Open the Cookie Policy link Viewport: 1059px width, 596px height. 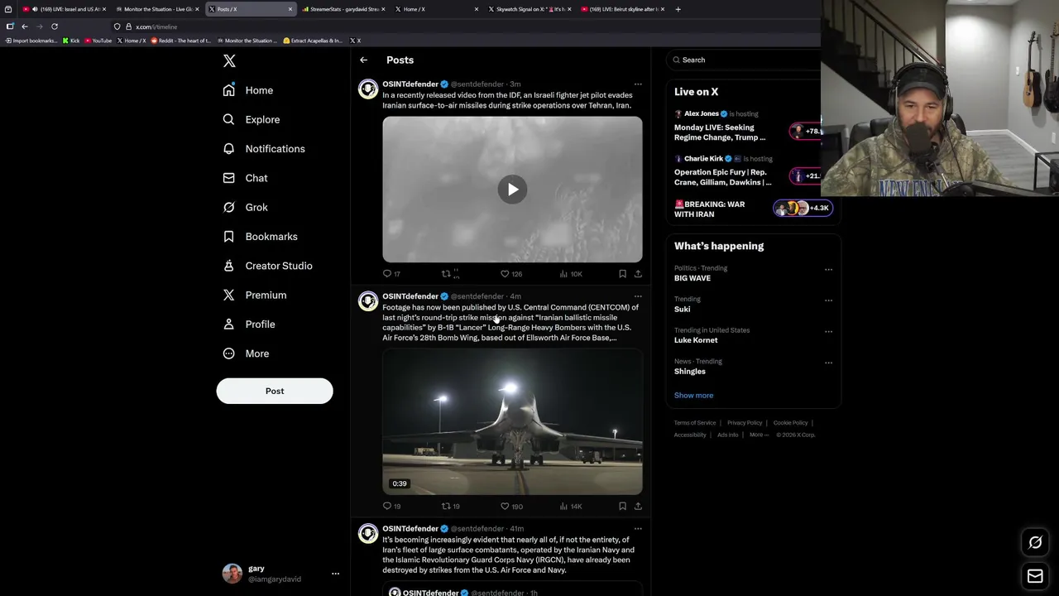(x=790, y=423)
